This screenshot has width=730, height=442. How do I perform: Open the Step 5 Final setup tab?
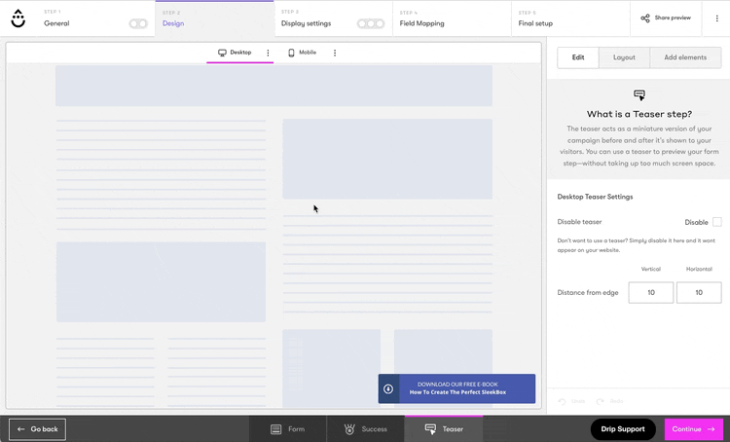[x=570, y=18]
